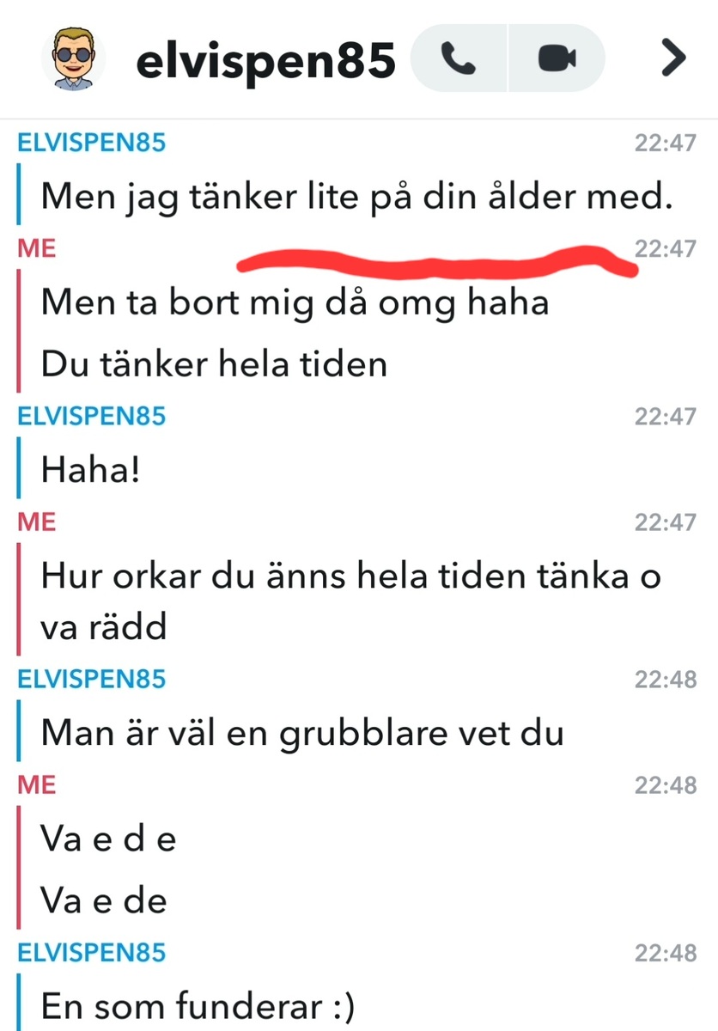Screen dimensions: 718x1031
Task: Click the ME label above 'Va e d e'
Action: pos(37,784)
